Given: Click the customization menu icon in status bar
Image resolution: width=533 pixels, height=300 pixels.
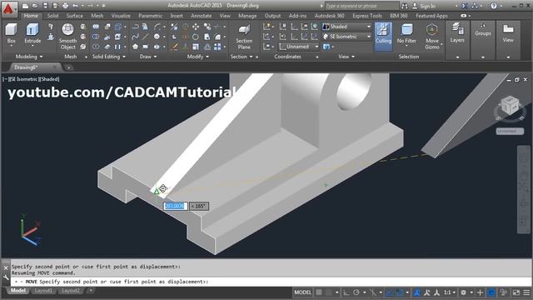Looking at the screenshot, I should pyautogui.click(x=526, y=292).
